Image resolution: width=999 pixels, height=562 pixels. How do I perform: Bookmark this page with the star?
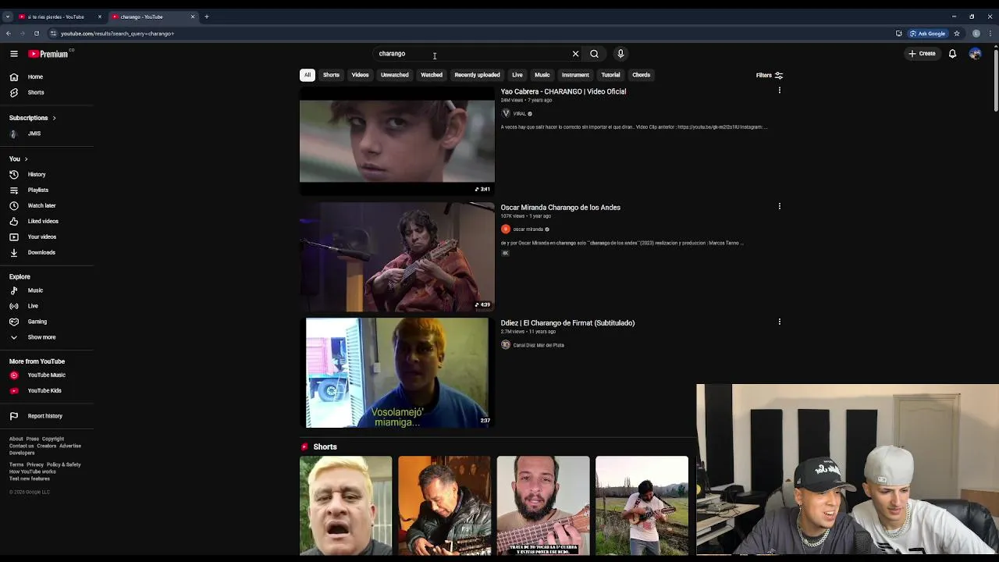pos(957,34)
